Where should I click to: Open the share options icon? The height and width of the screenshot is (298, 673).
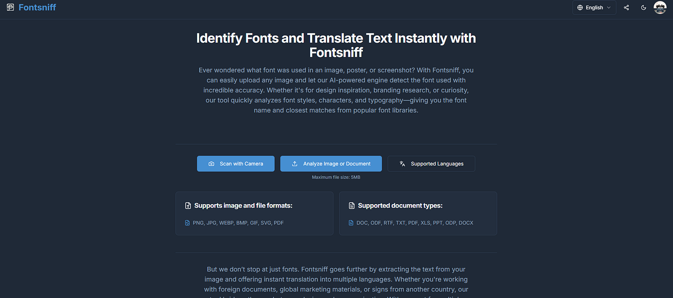pyautogui.click(x=626, y=7)
